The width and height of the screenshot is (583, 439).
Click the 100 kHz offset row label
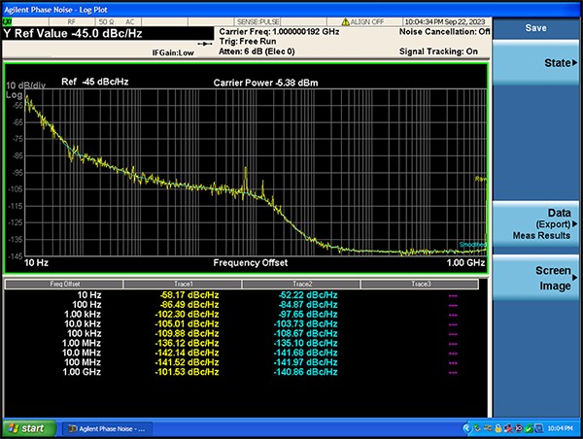[x=84, y=333]
